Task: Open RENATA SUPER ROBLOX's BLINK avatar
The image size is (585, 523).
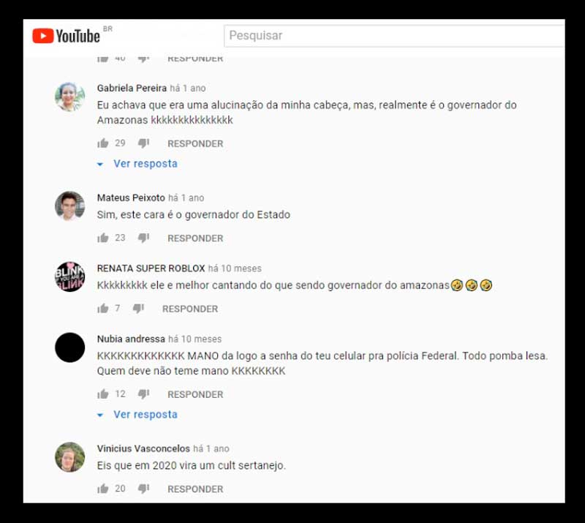Action: (69, 277)
